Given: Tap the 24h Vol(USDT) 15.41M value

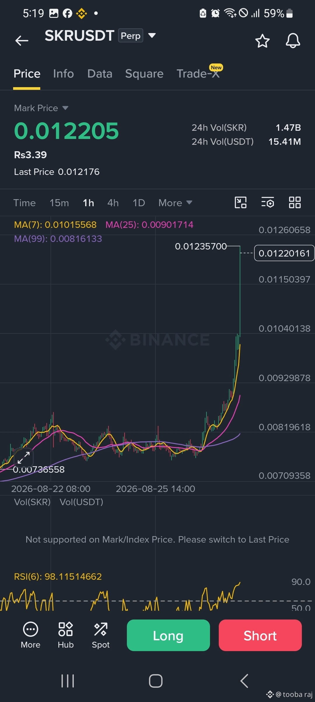Looking at the screenshot, I should coord(284,142).
